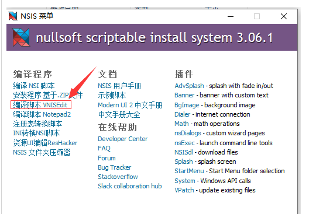Image resolution: width=316 pixels, height=214 pixels.
Task: Open 中文手册大全 link
Action: (119, 115)
